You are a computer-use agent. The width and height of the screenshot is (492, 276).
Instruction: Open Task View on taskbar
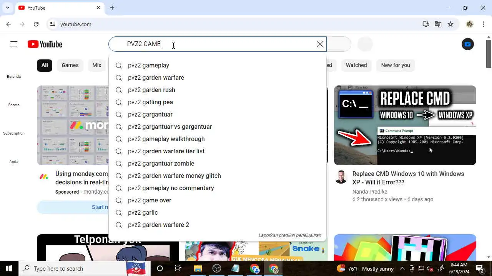coord(178,268)
